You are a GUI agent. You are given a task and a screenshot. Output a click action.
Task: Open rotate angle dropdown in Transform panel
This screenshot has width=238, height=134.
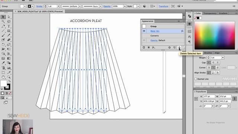pos(213,106)
